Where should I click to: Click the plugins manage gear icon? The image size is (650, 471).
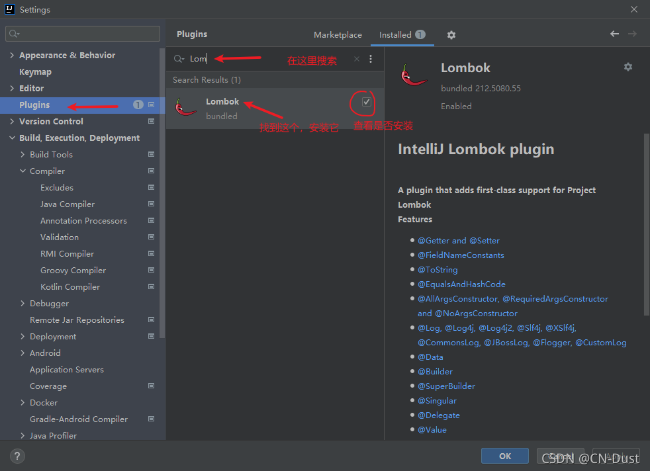point(451,35)
